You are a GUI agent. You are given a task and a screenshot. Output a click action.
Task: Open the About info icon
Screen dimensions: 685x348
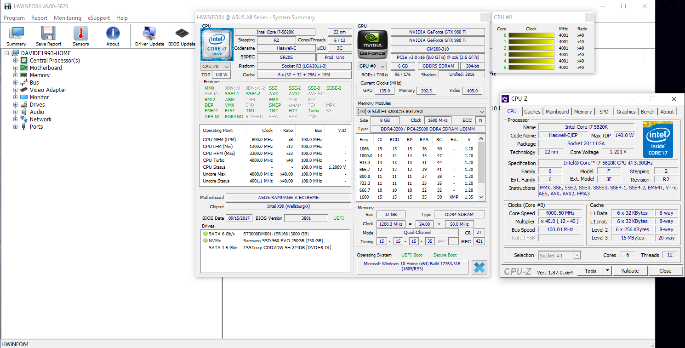[113, 34]
